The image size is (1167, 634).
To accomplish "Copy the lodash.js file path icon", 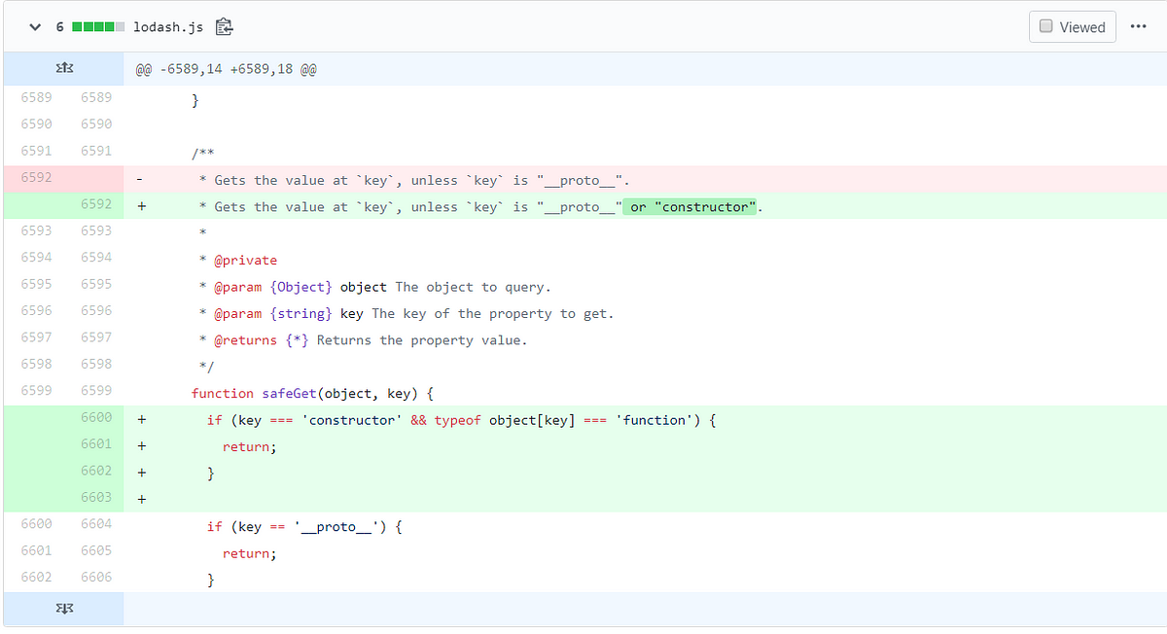I will (224, 27).
